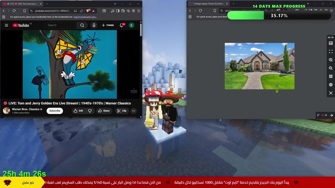Select the LIVE: Tom and Jerry tab
Image resolution: width=335 pixels, height=188 pixels.
[x=23, y=4]
